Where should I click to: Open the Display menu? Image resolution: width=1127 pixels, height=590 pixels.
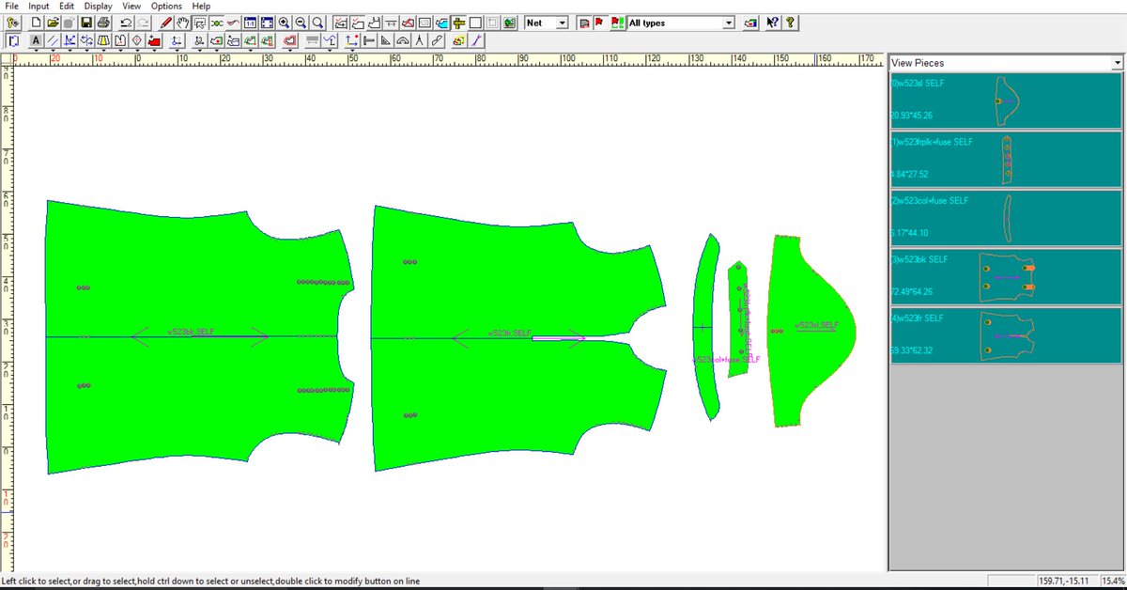[98, 6]
